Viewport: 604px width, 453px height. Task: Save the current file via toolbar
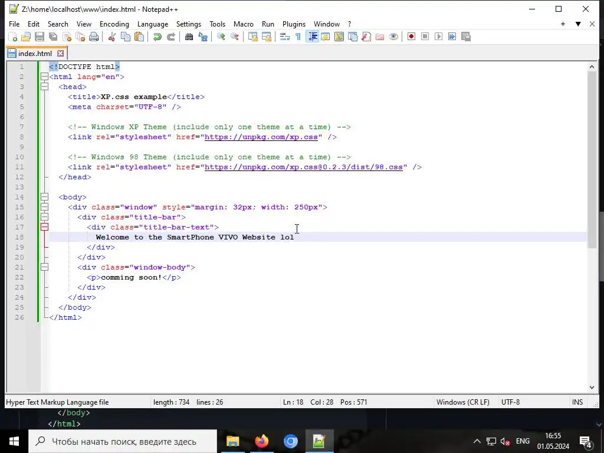click(40, 37)
